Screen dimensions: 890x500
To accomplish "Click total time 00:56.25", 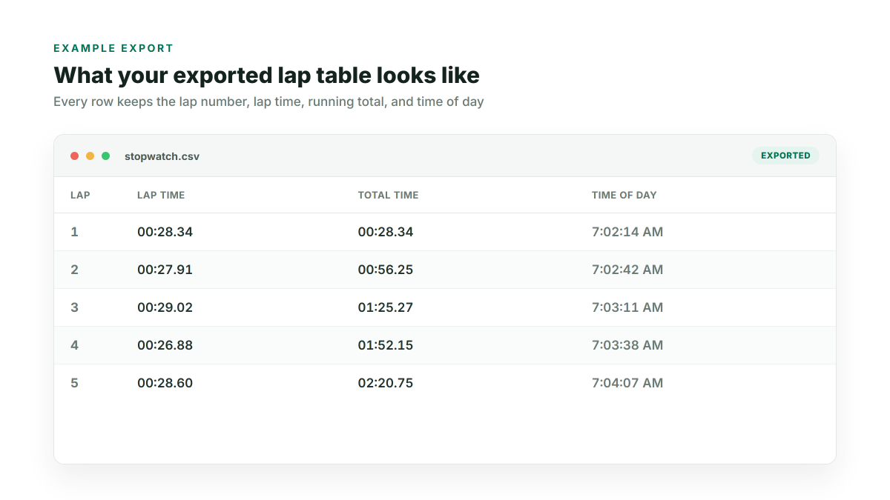I will [386, 270].
